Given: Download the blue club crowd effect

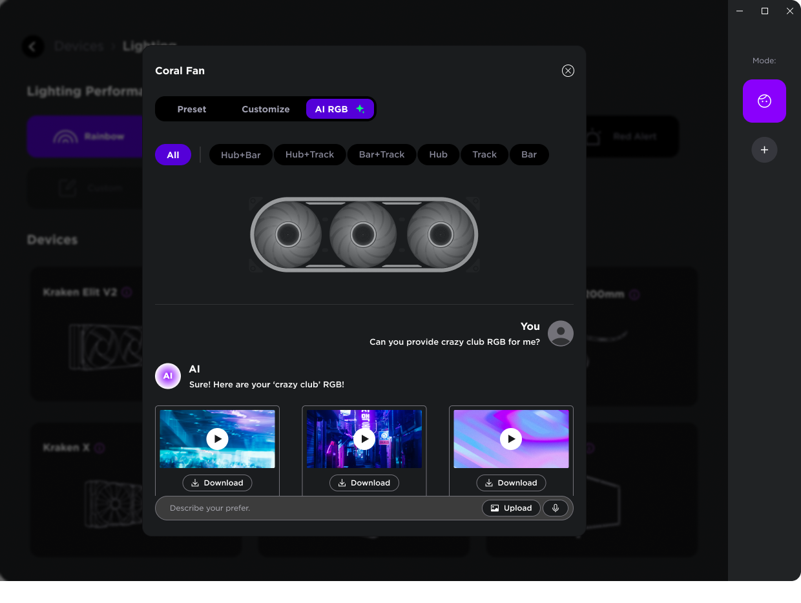Looking at the screenshot, I should 218,483.
